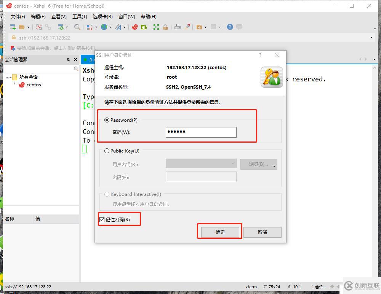Image resolution: width=381 pixels, height=294 pixels.
Task: Click the globe encoding icon
Action: tap(104, 27)
